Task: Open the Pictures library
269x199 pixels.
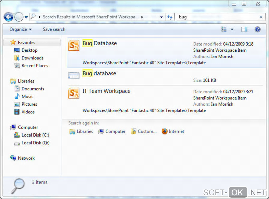Action: tap(29, 104)
